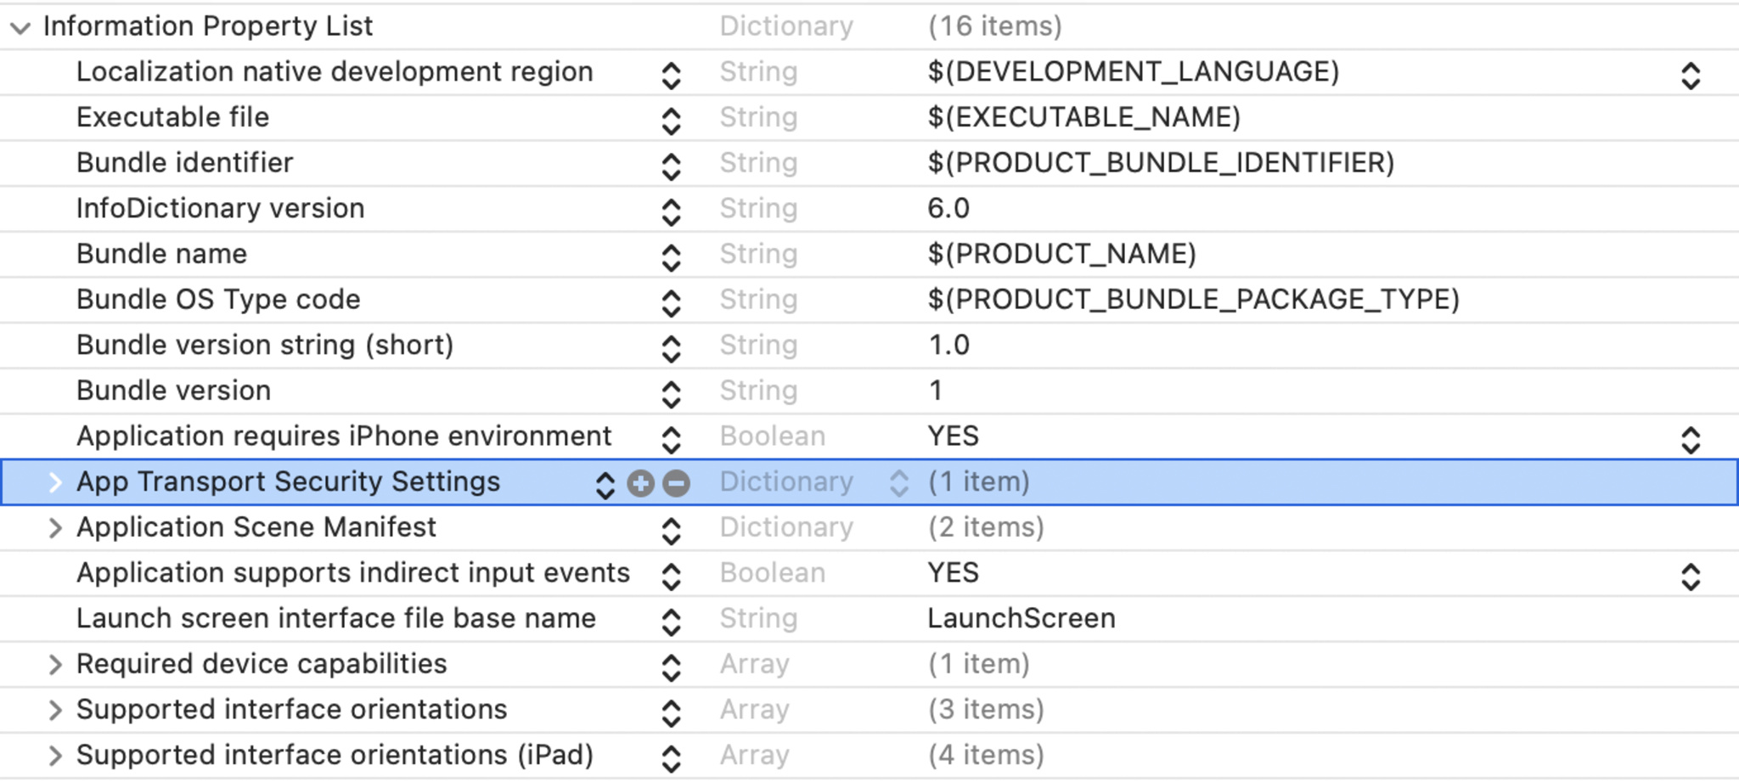Viewport: 1739px width, 782px height.
Task: Open the key stepper for Executable file
Action: tap(671, 121)
